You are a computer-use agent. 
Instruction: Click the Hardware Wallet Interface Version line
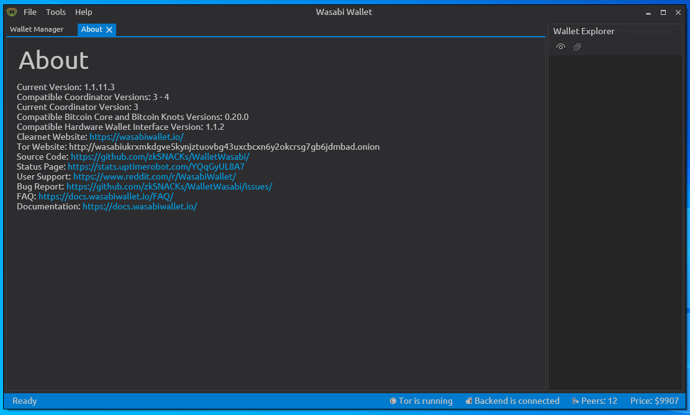(x=120, y=127)
